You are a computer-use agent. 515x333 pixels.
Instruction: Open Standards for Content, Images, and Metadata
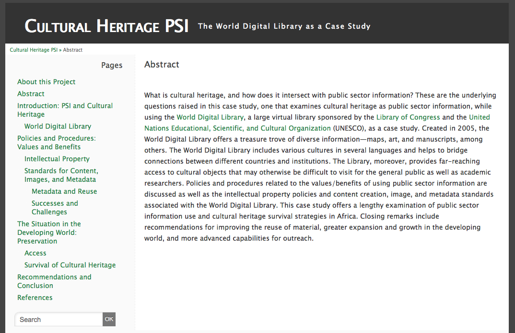(x=61, y=175)
